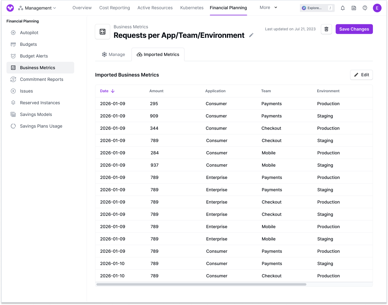Click amount 937 cell
This screenshot has height=305, width=388.
(155, 165)
